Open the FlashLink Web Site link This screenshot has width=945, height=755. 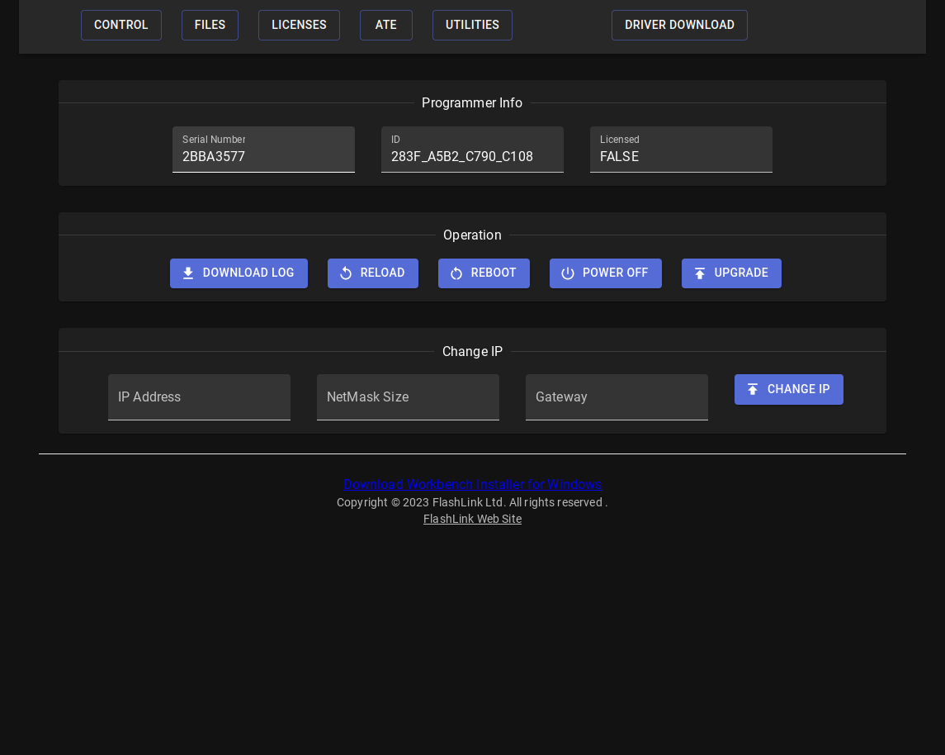(x=472, y=519)
